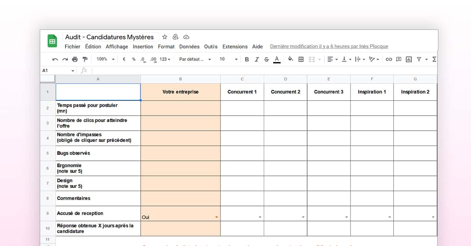The width and height of the screenshot is (471, 246).
Task: Open the Affichage menu
Action: click(117, 46)
